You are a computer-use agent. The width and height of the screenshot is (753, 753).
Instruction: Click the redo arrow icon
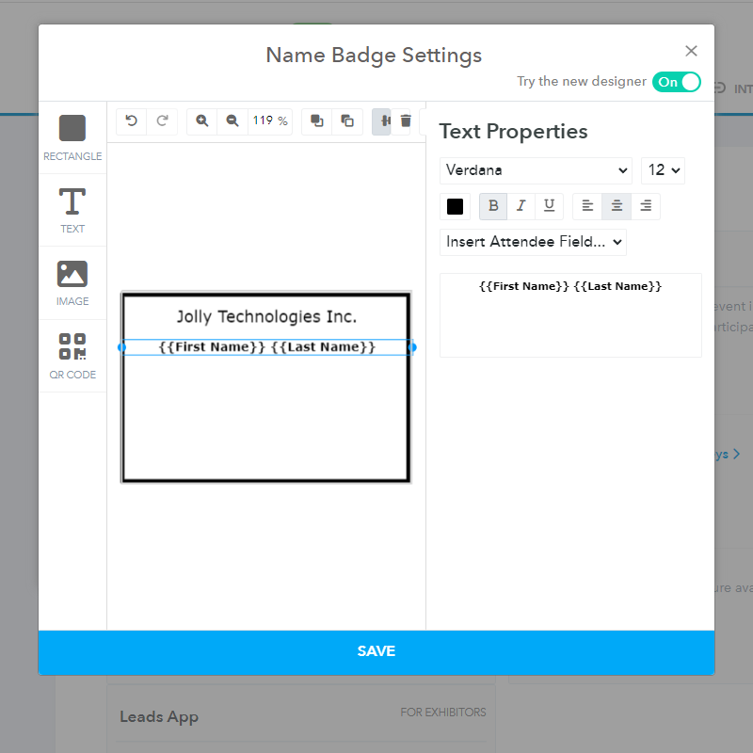pyautogui.click(x=162, y=120)
